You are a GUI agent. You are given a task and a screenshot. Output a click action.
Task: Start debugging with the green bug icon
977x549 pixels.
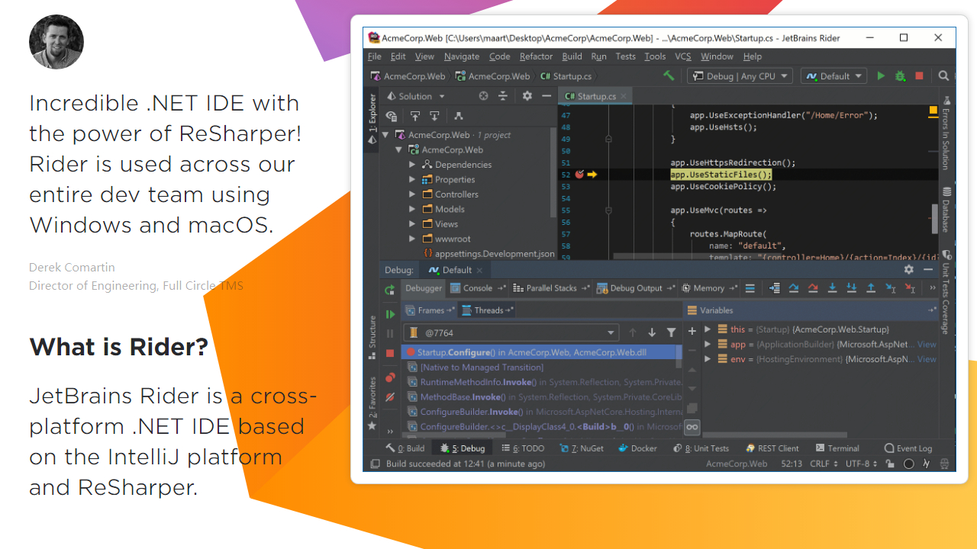(900, 76)
